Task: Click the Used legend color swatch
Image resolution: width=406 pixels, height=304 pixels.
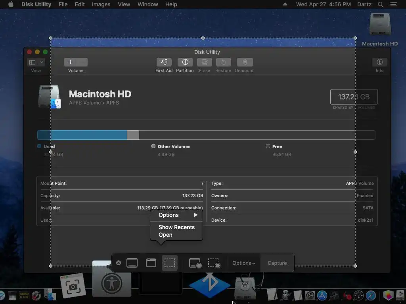Action: click(39, 146)
